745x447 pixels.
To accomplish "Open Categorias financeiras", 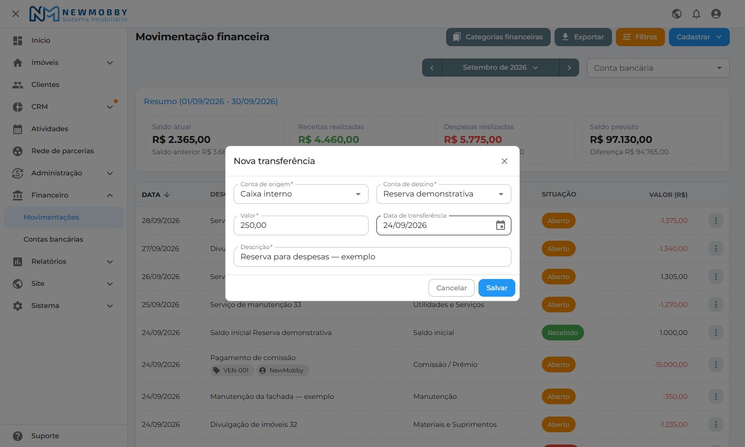I will click(x=498, y=37).
